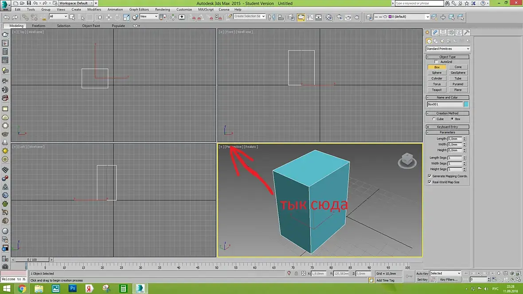Image resolution: width=523 pixels, height=294 pixels.
Task: Click the Undo arrow in the main toolbar
Action: click(x=6, y=17)
